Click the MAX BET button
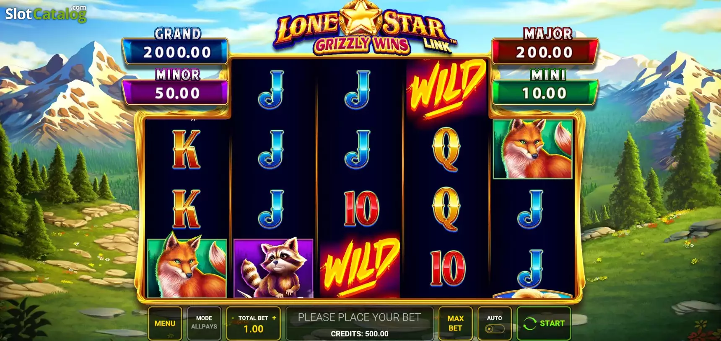 [x=455, y=323]
